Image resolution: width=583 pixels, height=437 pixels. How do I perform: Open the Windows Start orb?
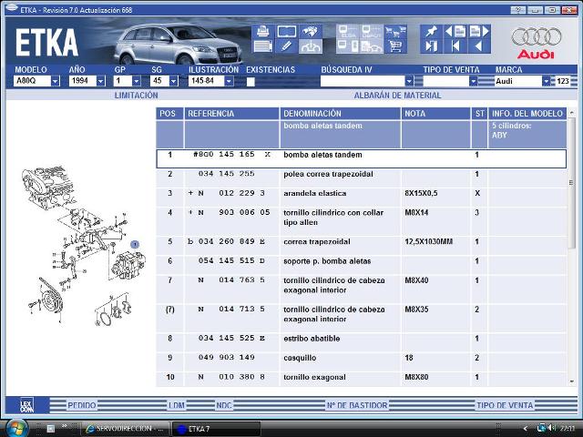[x=15, y=428]
